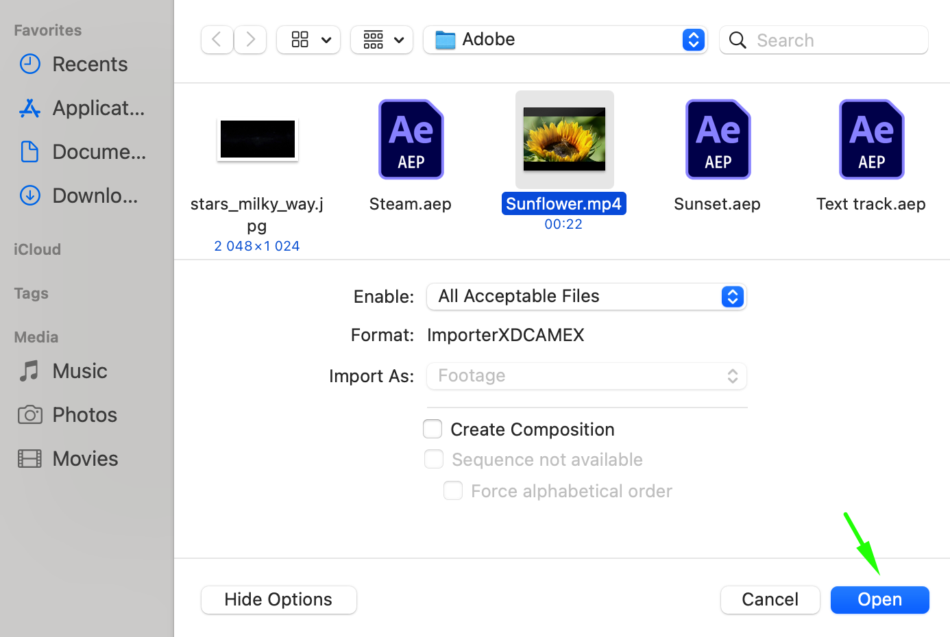
Task: Select the Sunset.aep file icon
Action: click(x=718, y=140)
